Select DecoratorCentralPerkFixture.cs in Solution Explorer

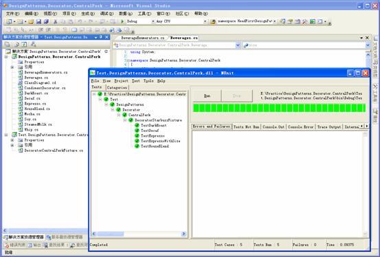(54, 150)
